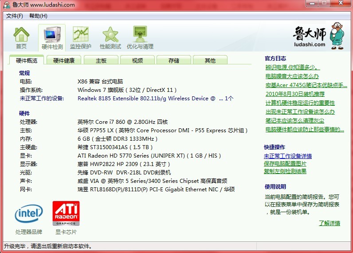This screenshot has height=253, width=353.
Task: Open the 优化与清理 optimize and clean icon
Action: click(140, 38)
